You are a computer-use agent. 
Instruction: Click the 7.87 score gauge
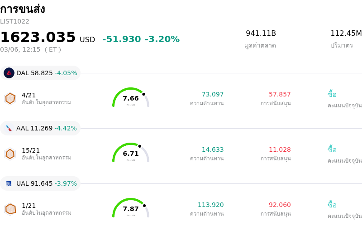click(131, 208)
